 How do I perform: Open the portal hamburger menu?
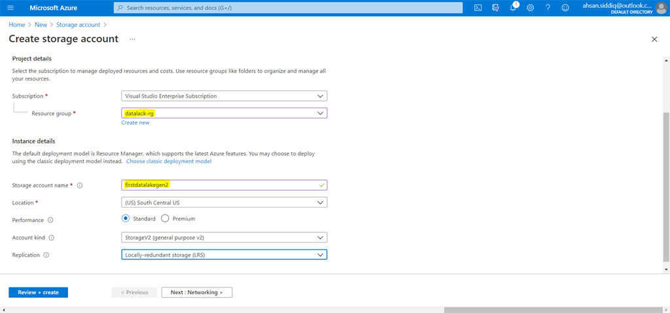(x=10, y=8)
